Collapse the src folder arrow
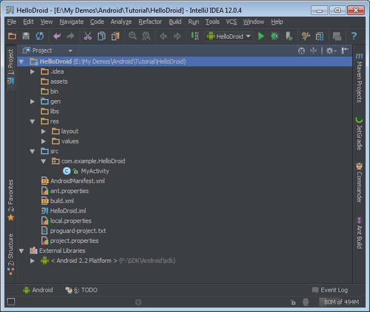370x312 pixels. [33, 152]
